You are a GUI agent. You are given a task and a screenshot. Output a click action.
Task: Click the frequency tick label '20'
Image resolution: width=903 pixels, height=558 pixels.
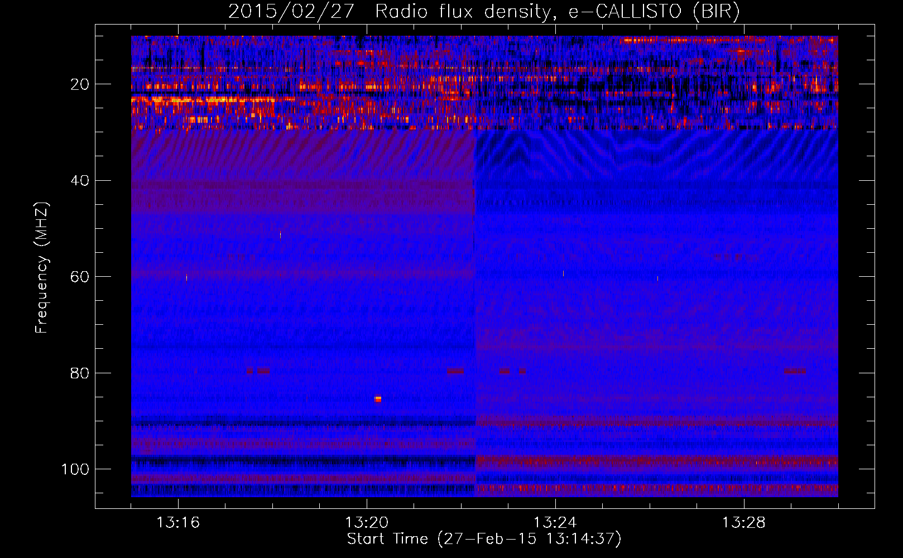pos(80,84)
